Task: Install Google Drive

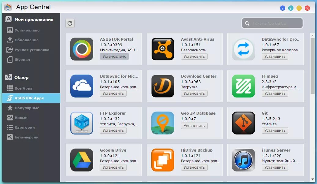Action: click(x=113, y=167)
